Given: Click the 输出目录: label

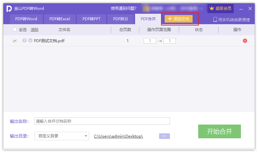Looking at the screenshot, I should (x=19, y=136).
